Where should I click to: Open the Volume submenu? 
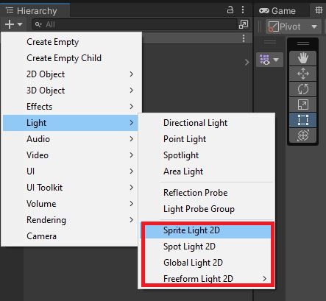tap(71, 204)
